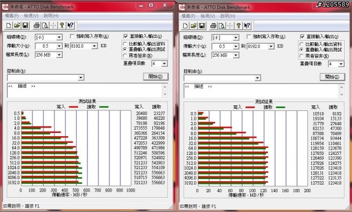Screen dimensions: 352x212
Task: Print preview icon in right window toolbar
Action: coord(222,26)
